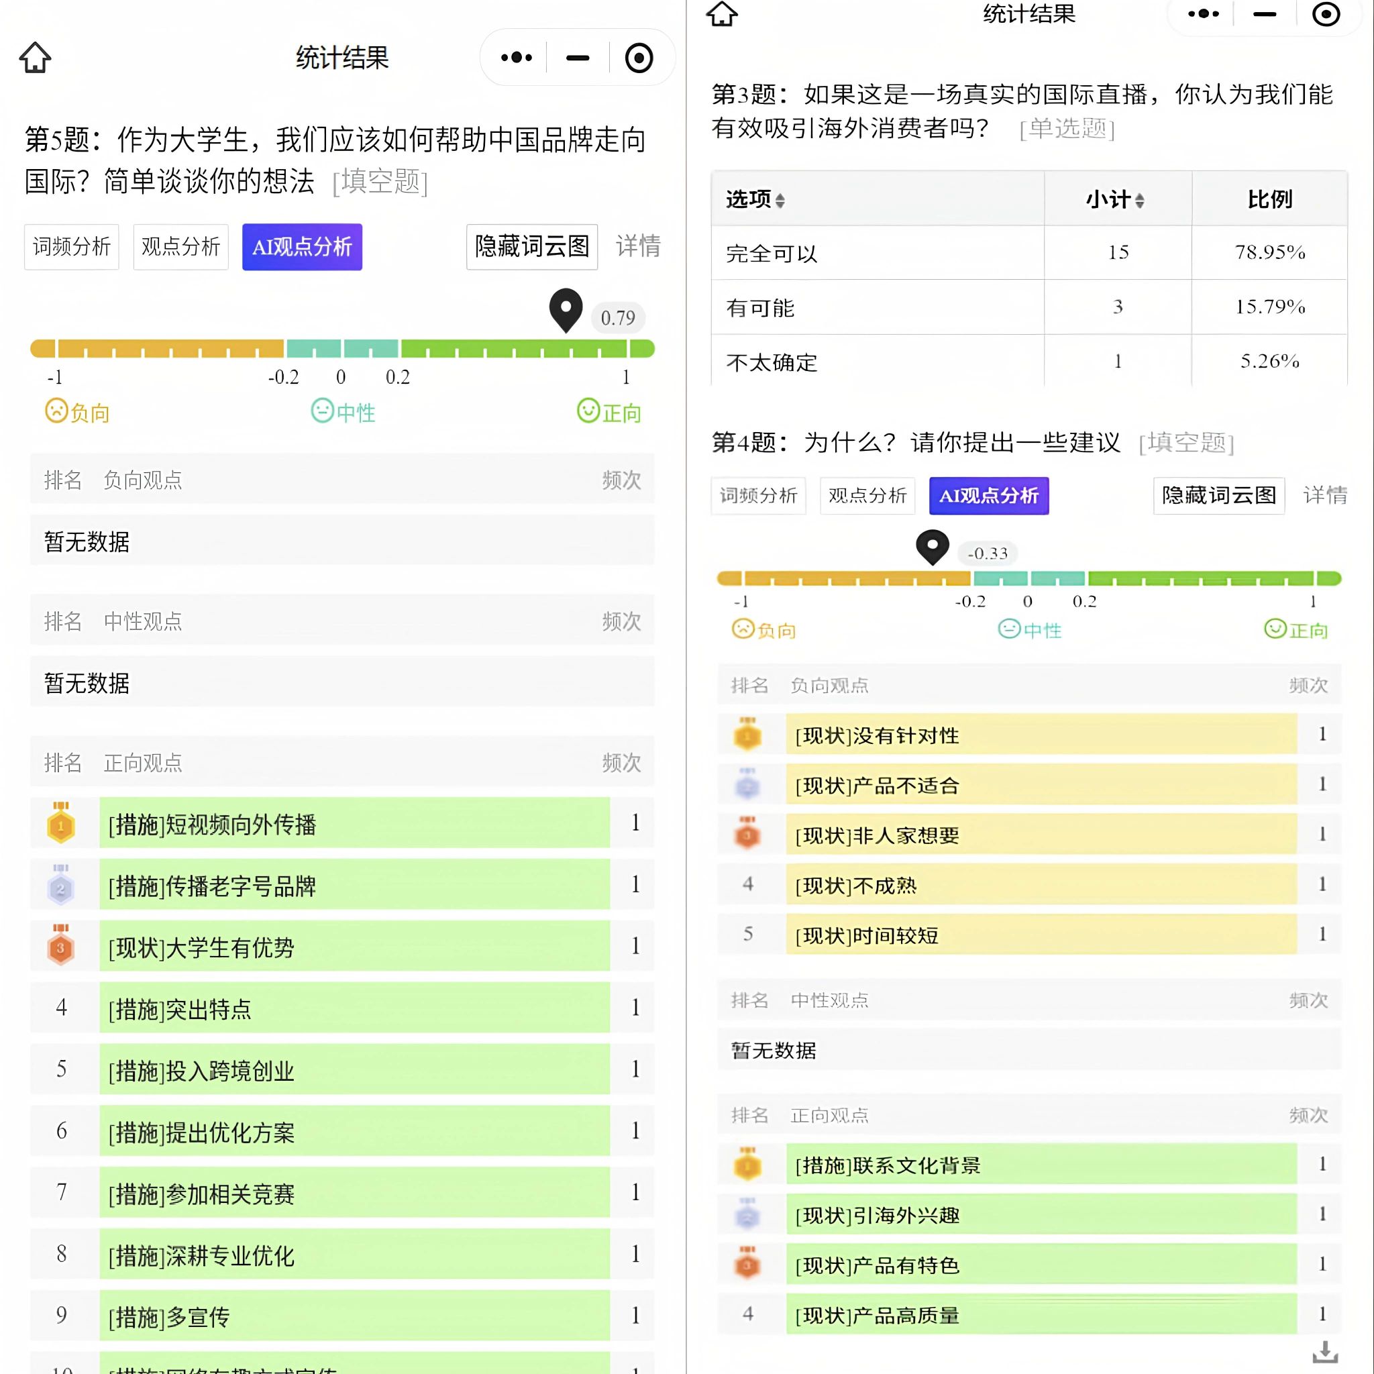Open 详情 link for question 4
This screenshot has height=1374, width=1374.
tap(1325, 495)
